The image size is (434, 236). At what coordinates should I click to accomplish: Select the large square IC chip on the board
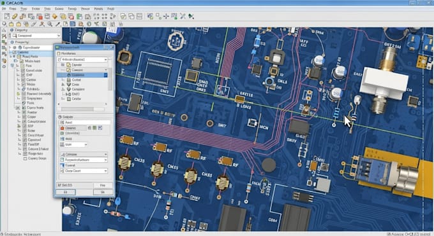(x=158, y=73)
